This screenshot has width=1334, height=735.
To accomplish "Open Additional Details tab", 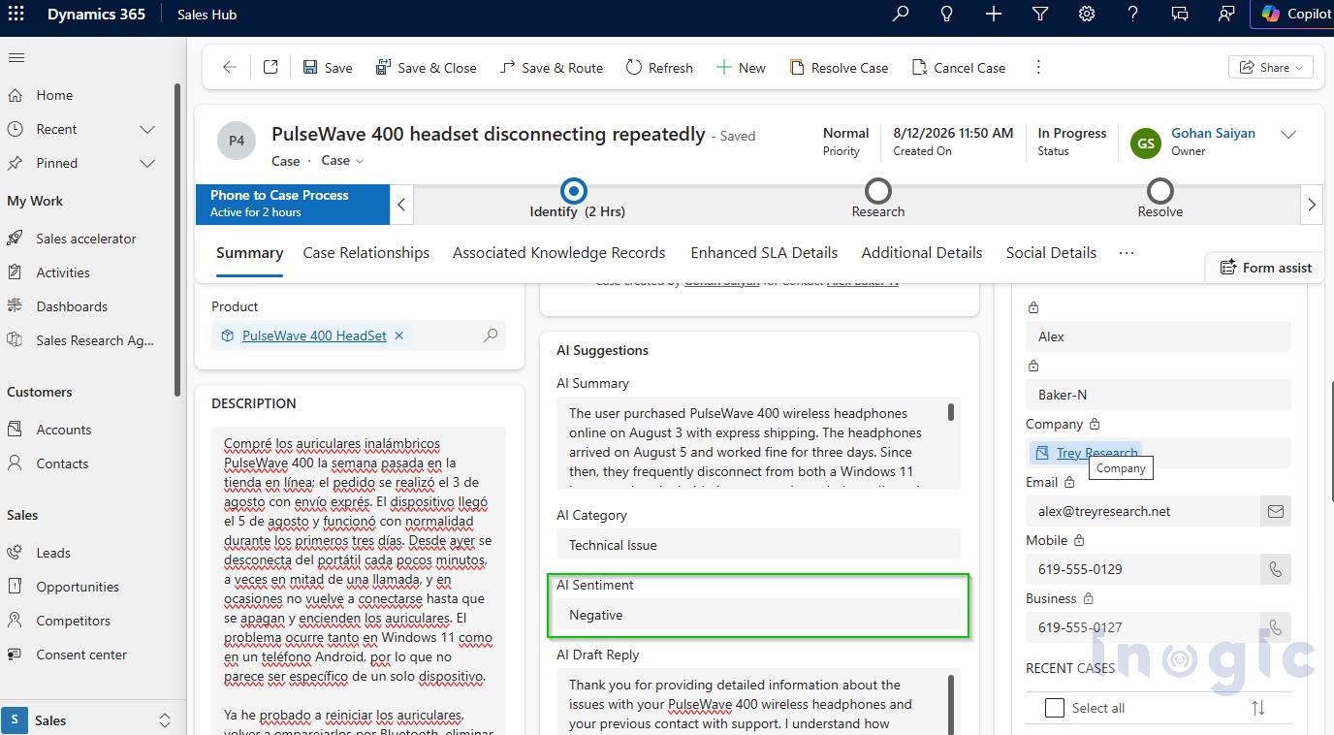I will [x=922, y=253].
